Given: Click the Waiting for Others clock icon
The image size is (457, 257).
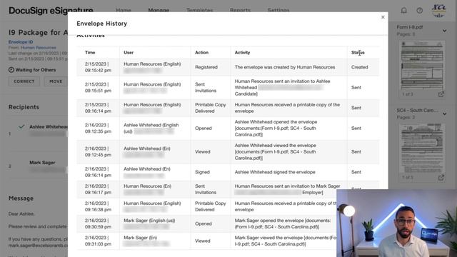Looking at the screenshot, I should coord(11,70).
